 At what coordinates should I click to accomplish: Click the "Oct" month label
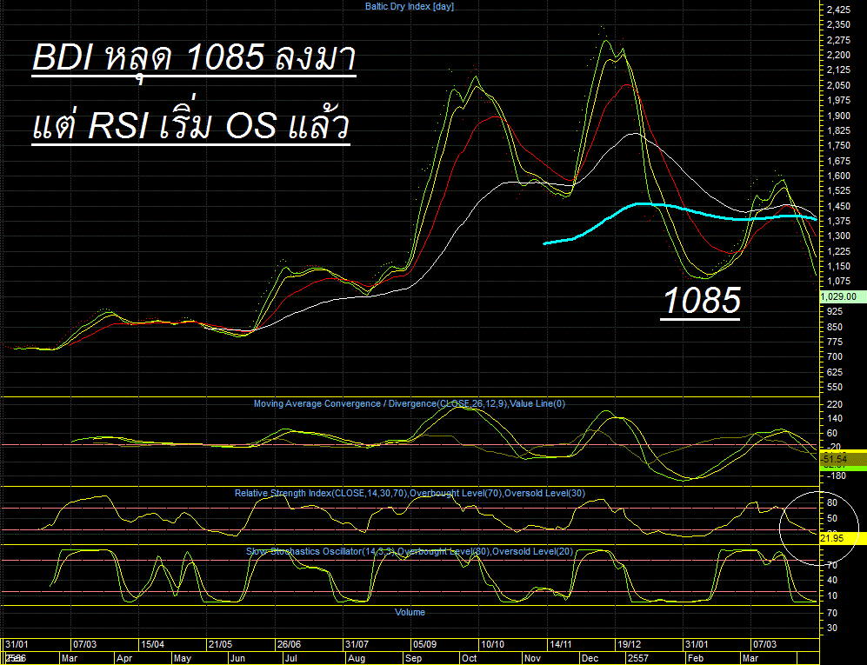(470, 658)
